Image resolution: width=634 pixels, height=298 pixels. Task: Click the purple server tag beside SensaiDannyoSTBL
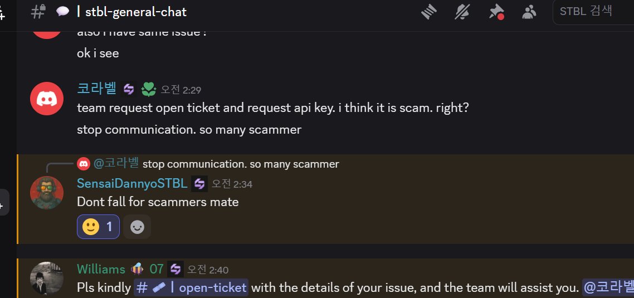[199, 183]
